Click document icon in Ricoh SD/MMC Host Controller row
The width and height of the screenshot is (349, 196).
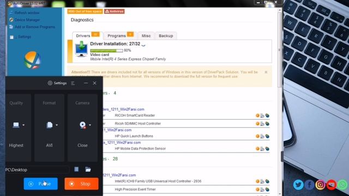click(262, 124)
